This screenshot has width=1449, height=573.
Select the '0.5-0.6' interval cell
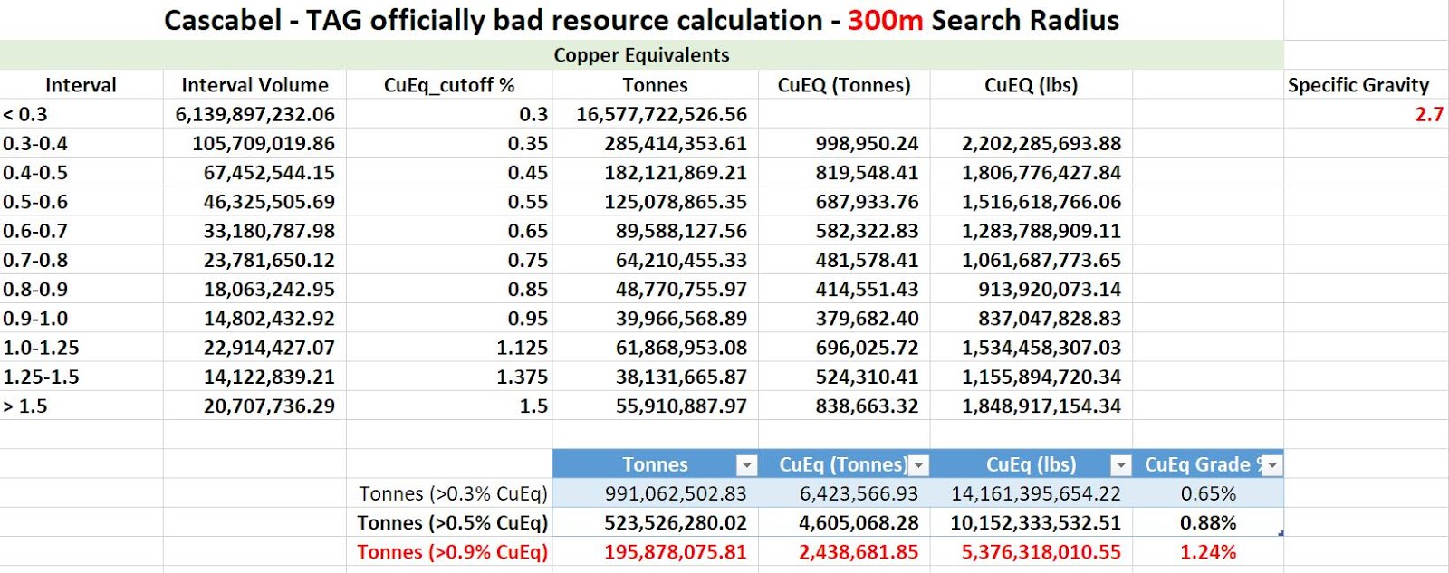[x=82, y=201]
